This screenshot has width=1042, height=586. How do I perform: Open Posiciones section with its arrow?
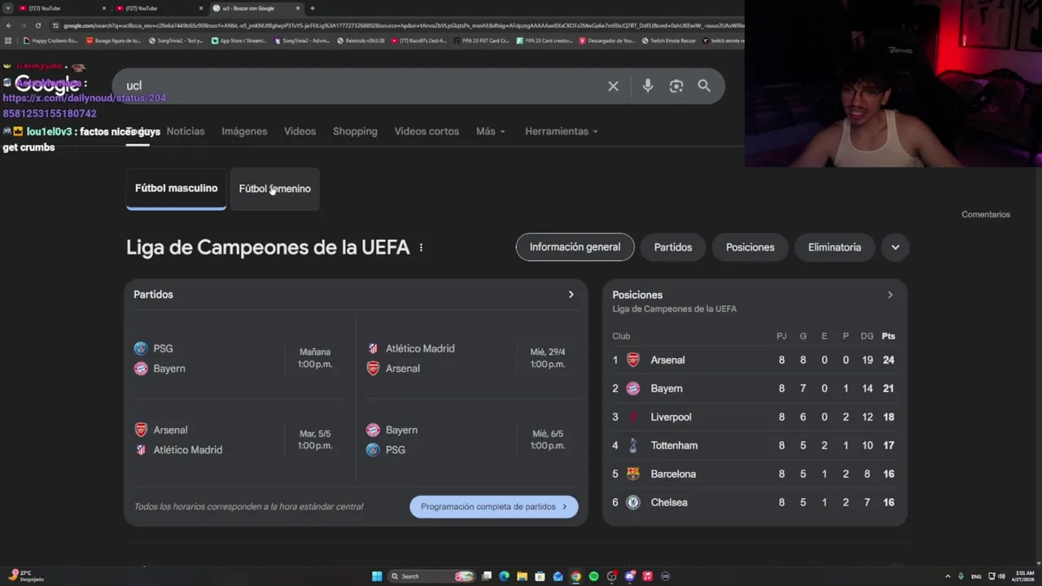click(890, 295)
